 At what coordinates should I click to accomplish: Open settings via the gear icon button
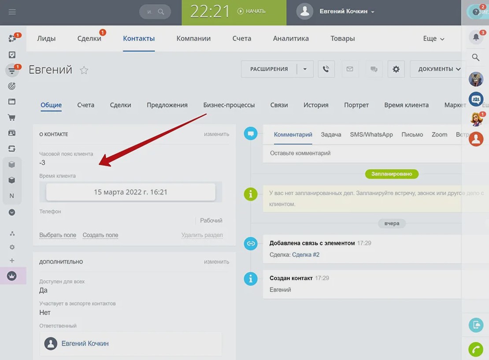pos(396,69)
